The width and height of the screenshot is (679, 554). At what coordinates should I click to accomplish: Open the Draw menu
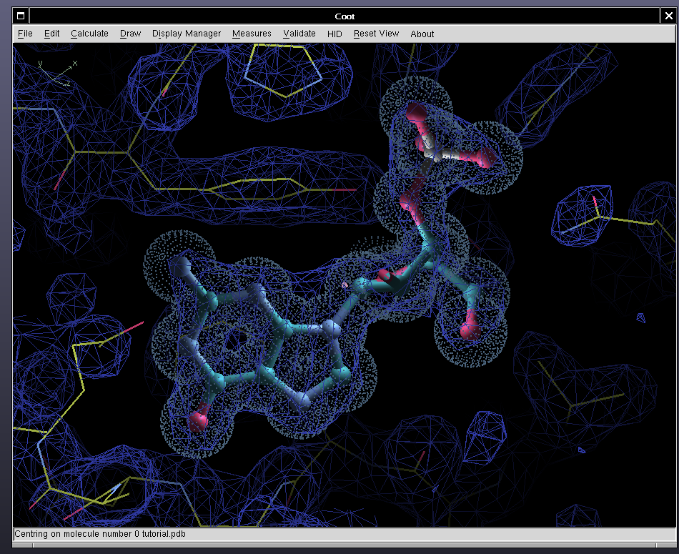click(x=130, y=34)
